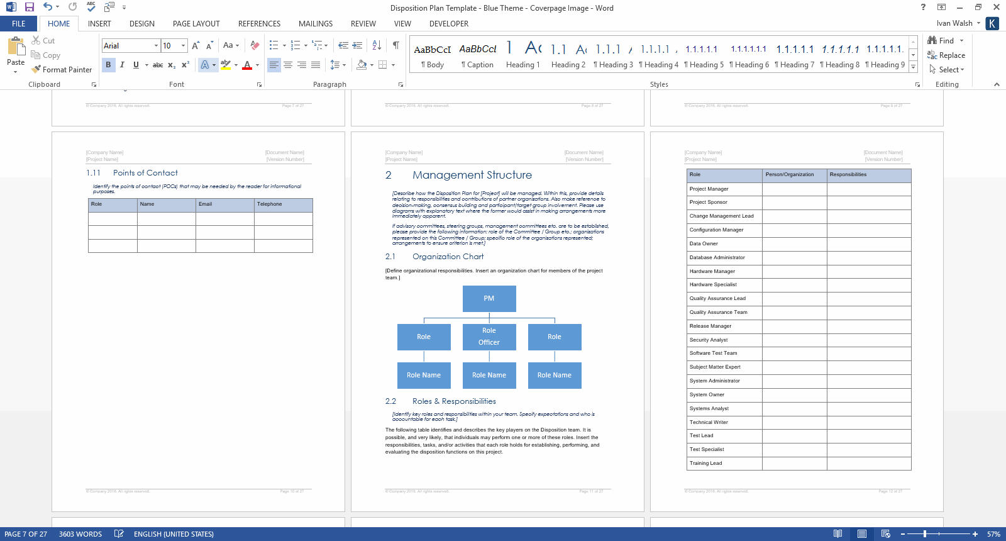The height and width of the screenshot is (541, 1006).
Task: Expand the font size dropdown showing 10
Action: [183, 45]
